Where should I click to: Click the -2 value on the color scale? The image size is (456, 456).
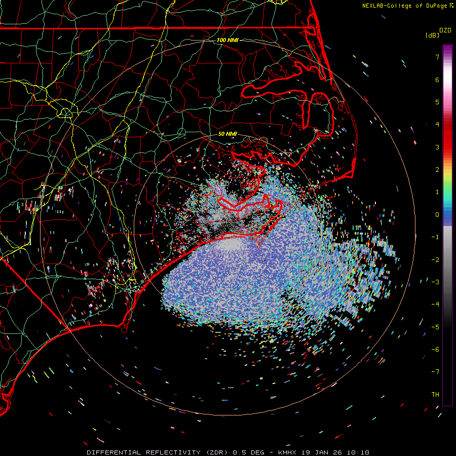(x=435, y=260)
